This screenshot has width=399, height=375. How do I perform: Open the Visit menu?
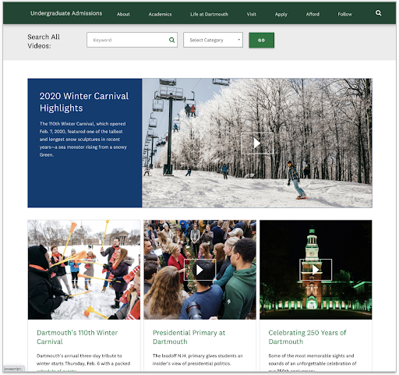(x=251, y=14)
